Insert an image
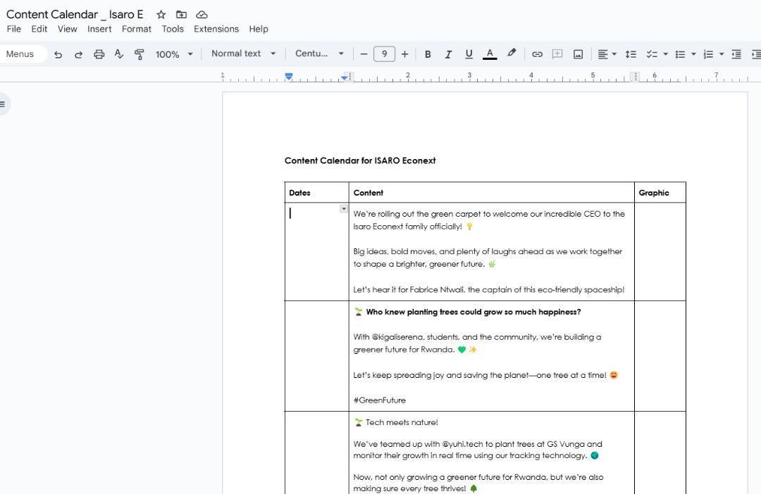 (x=578, y=54)
